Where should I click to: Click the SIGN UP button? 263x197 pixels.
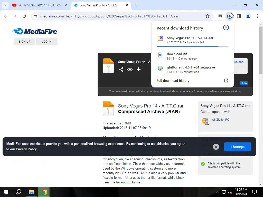(24, 42)
